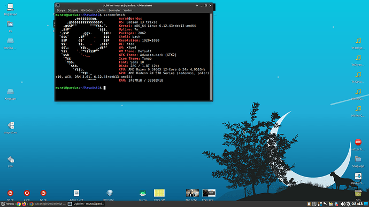This screenshot has width=369, height=207.
Task: Click the 'GTK Theme: Adwaita-dark [GTK2]' line
Action: (148, 55)
